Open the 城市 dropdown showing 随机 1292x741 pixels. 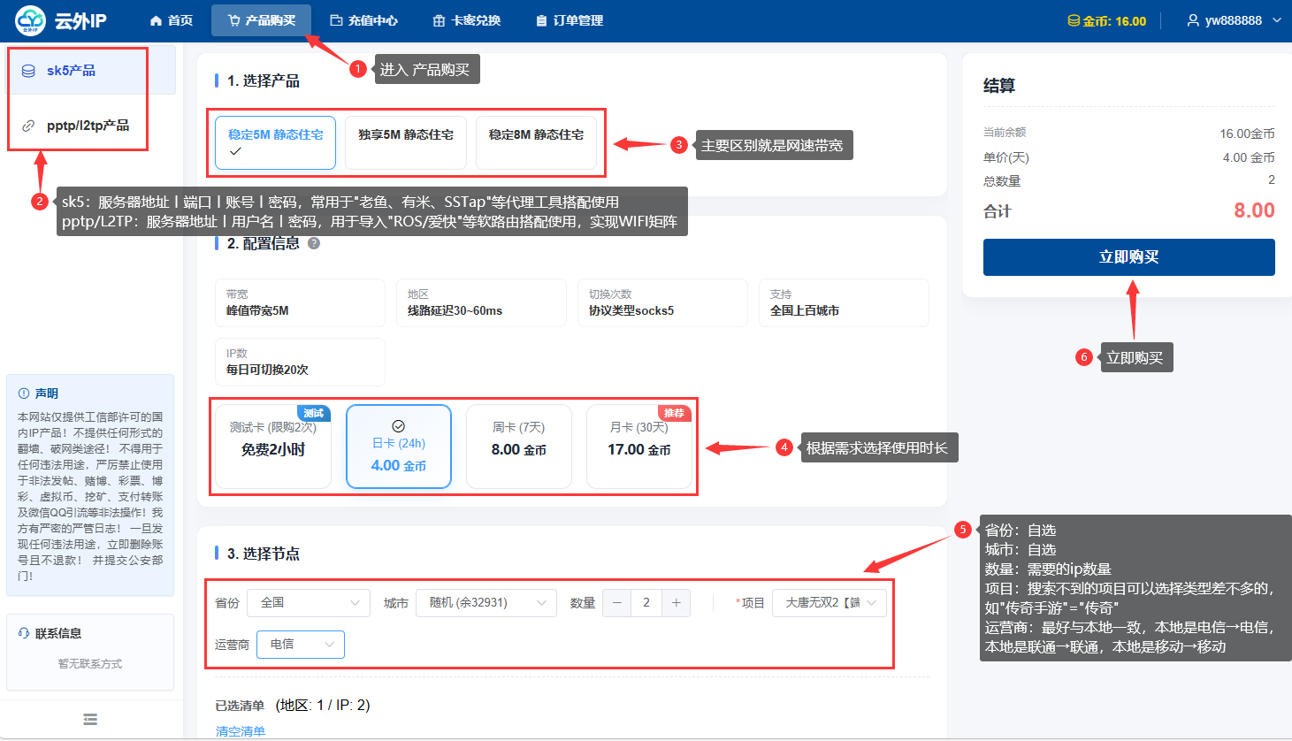485,603
